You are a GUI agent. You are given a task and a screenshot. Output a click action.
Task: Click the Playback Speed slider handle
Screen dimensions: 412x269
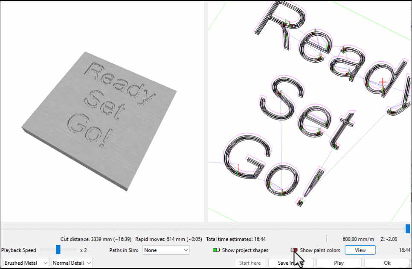58,250
